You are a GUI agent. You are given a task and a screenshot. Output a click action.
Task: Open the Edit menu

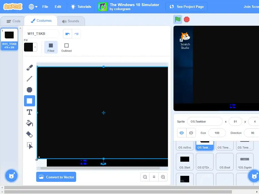click(x=58, y=7)
